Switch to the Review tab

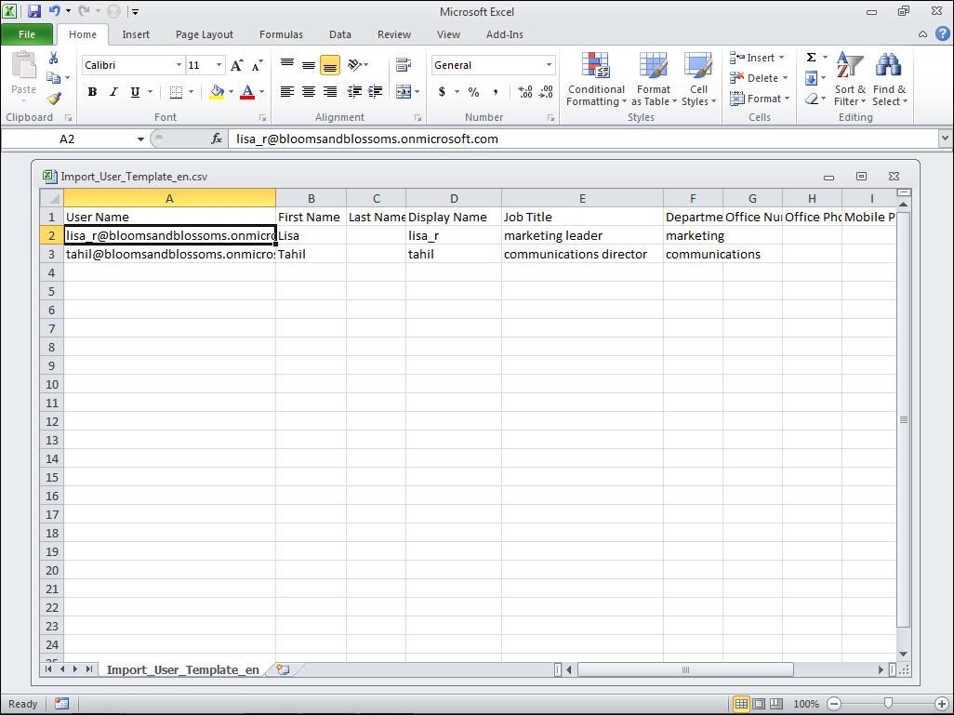coord(394,34)
